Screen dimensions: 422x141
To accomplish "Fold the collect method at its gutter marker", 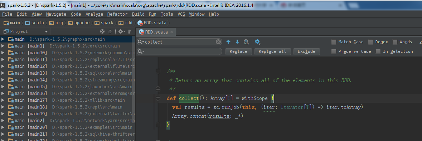I will 158,98.
